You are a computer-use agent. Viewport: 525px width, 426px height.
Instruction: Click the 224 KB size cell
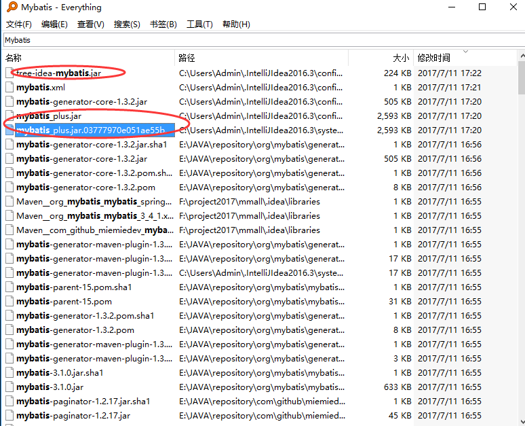click(397, 73)
